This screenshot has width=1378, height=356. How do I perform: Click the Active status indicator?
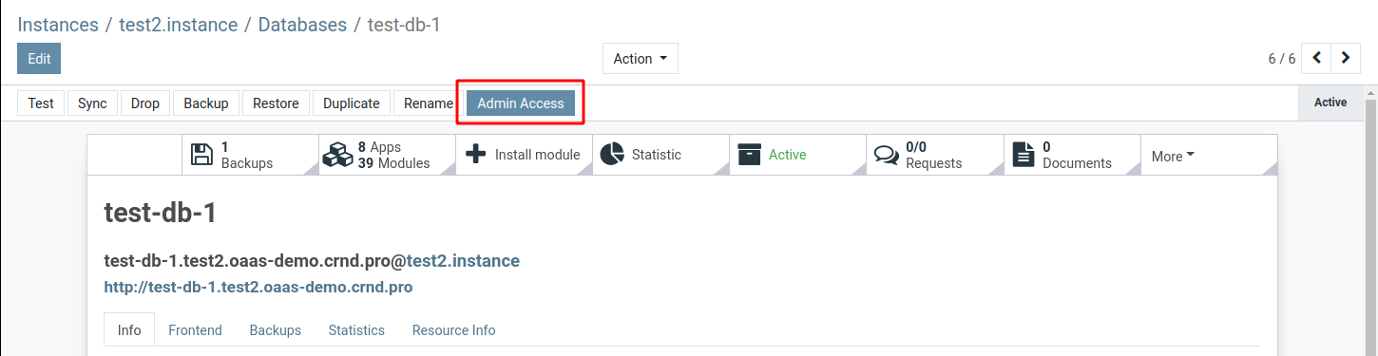(x=1330, y=103)
